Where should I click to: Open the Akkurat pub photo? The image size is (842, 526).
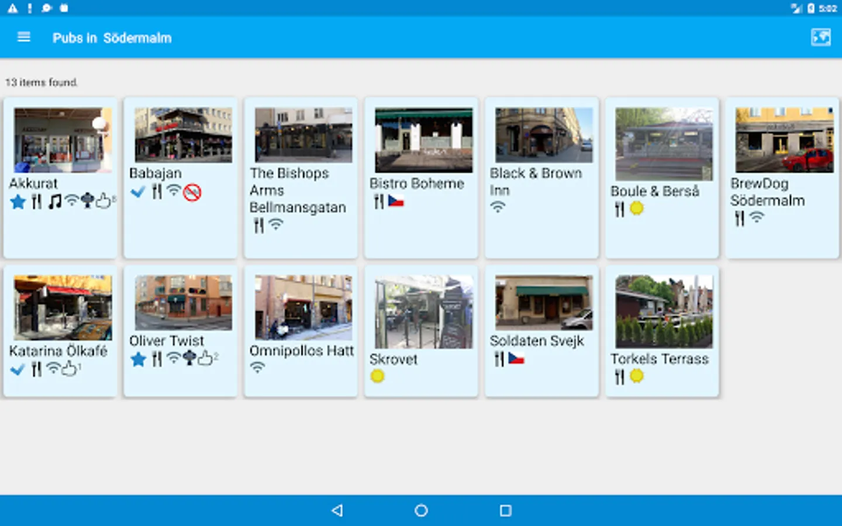point(63,140)
